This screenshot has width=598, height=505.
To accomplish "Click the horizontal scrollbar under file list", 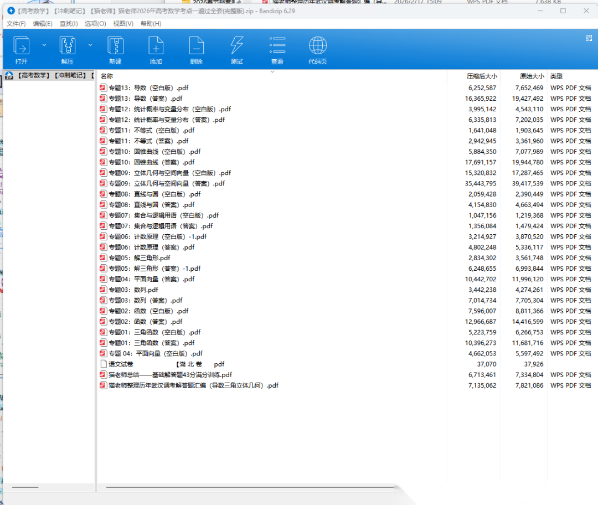I will [x=249, y=487].
